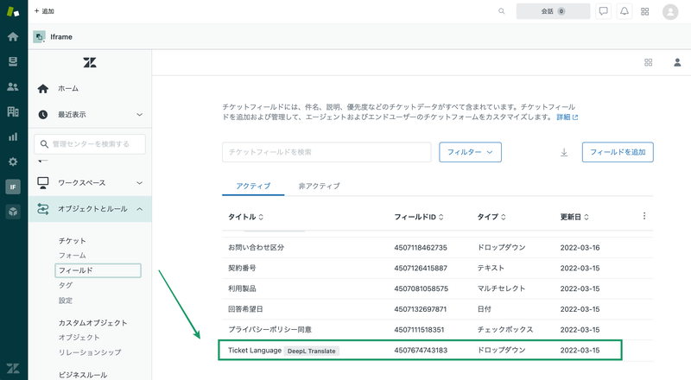Screen dimensions: 691x380
Task: Open Views icon in dark sidebar
Action: point(13,61)
